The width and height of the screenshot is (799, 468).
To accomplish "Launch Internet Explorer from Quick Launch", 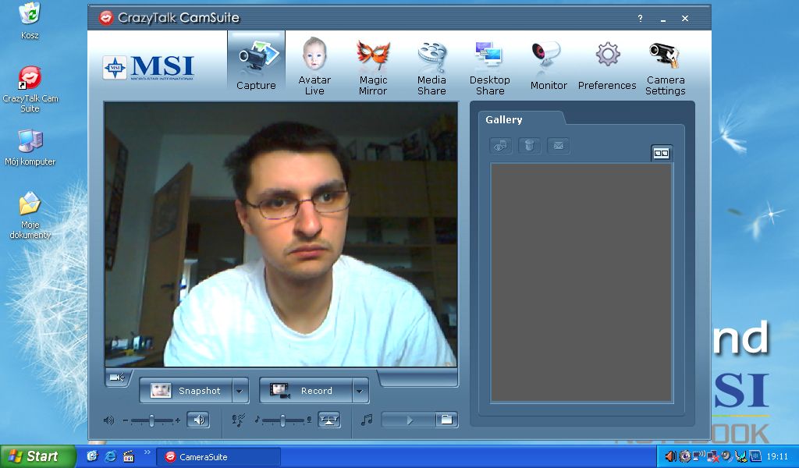I will click(x=110, y=456).
